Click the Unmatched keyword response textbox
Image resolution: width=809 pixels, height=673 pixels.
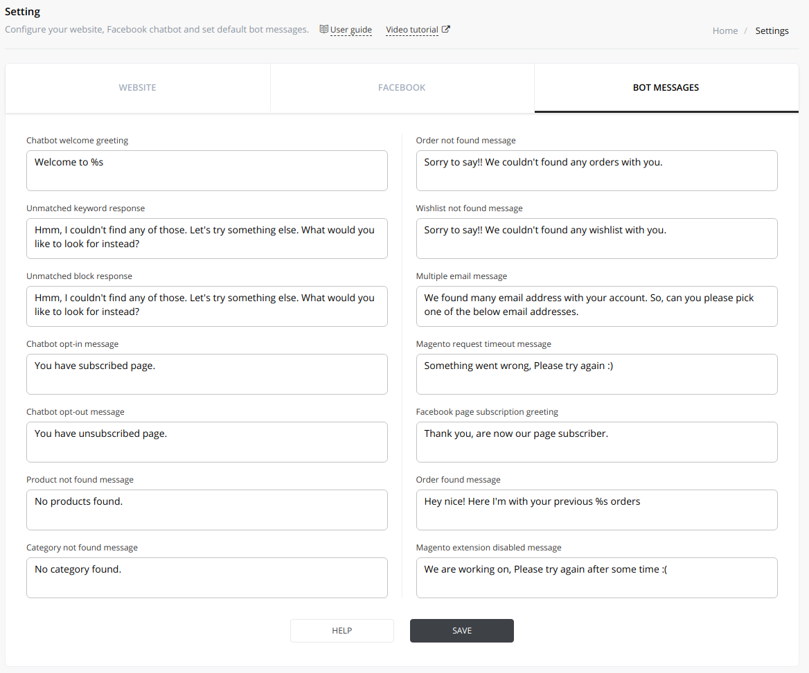pos(207,238)
